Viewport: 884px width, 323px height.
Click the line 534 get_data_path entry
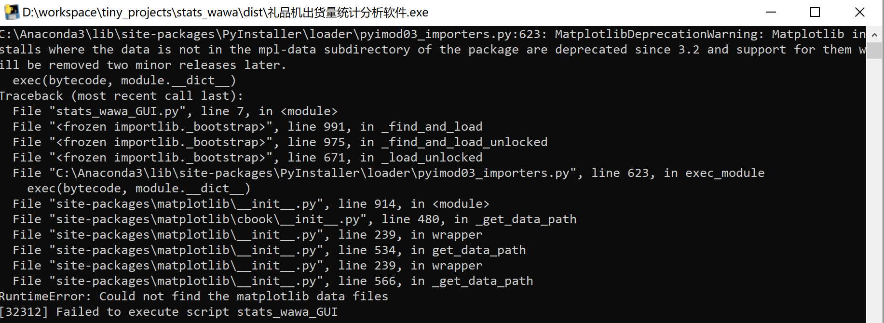pos(269,250)
